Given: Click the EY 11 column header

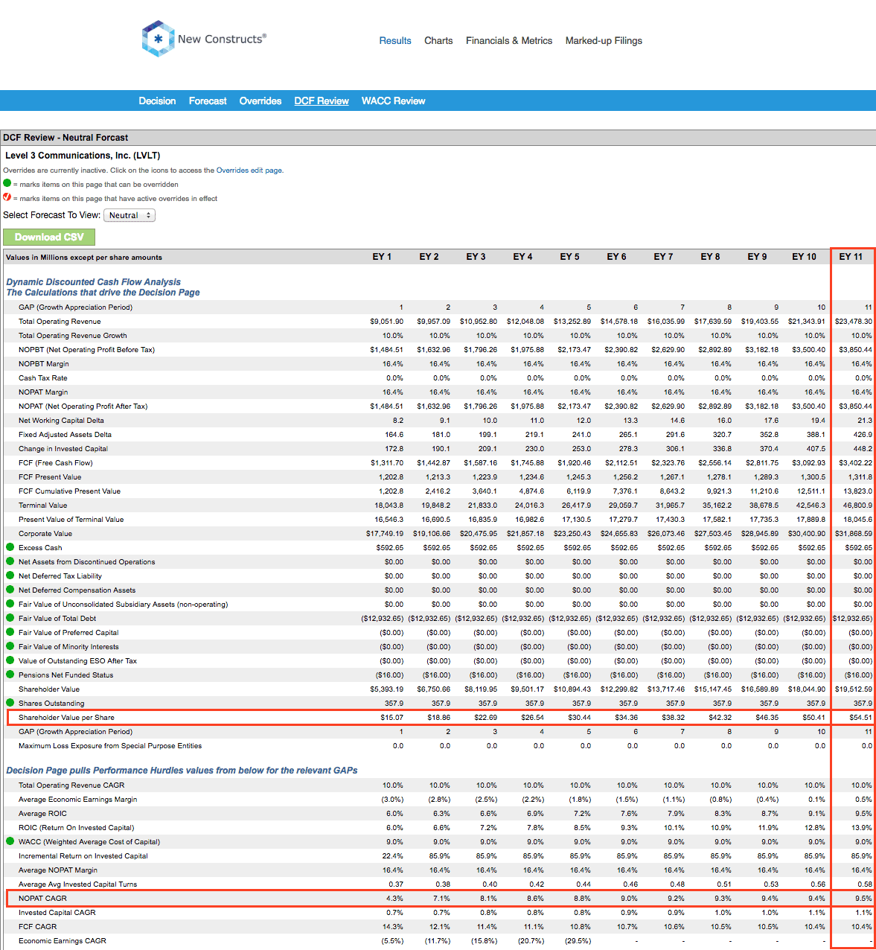Looking at the screenshot, I should click(851, 257).
